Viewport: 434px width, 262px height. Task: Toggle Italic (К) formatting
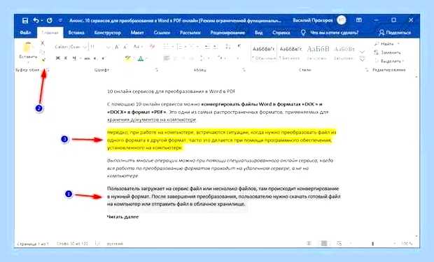coord(66,58)
